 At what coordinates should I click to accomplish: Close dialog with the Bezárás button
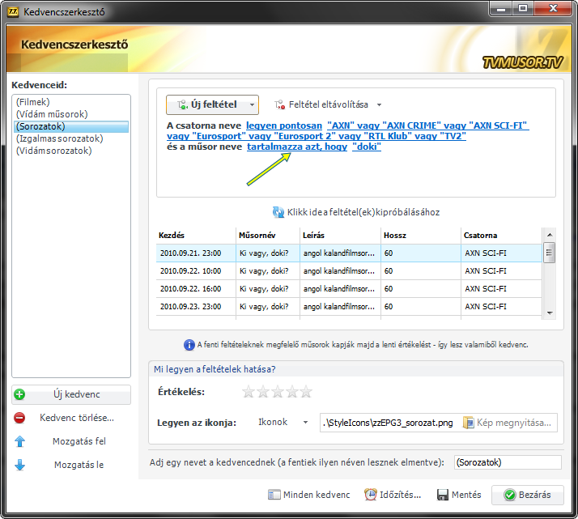coord(528,495)
